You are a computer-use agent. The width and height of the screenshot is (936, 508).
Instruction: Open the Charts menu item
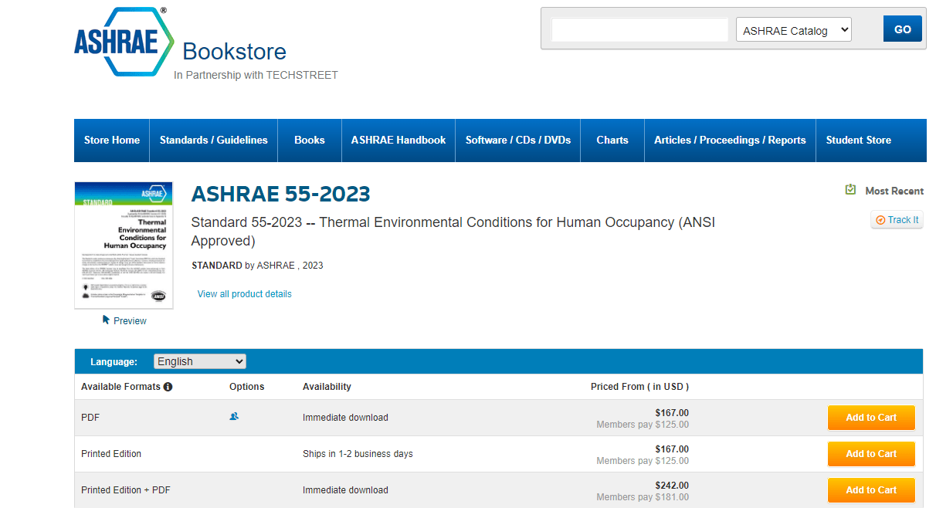(x=612, y=140)
